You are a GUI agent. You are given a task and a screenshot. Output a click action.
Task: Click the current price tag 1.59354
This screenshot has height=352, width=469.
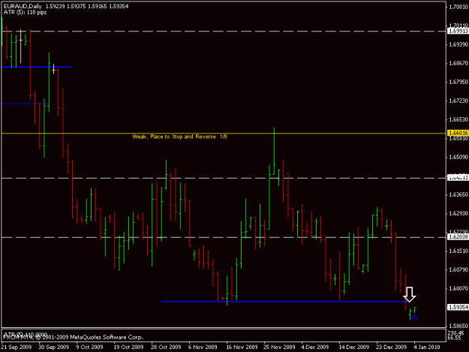[x=458, y=307]
